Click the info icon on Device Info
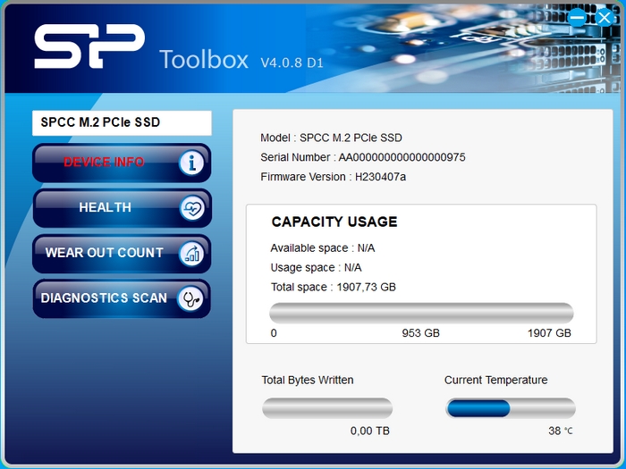626x469 pixels. [x=191, y=163]
